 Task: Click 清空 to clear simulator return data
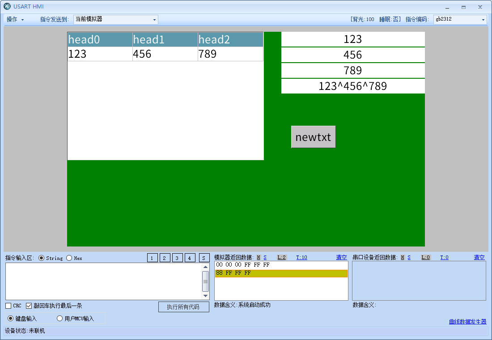click(341, 257)
